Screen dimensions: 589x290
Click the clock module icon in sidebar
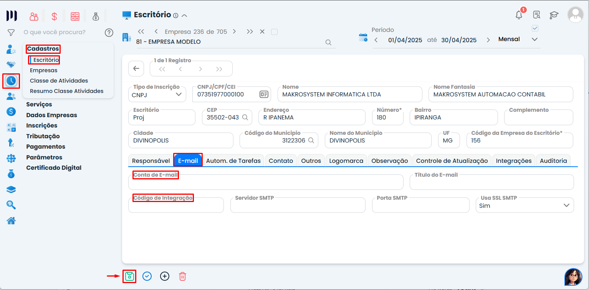(11, 81)
